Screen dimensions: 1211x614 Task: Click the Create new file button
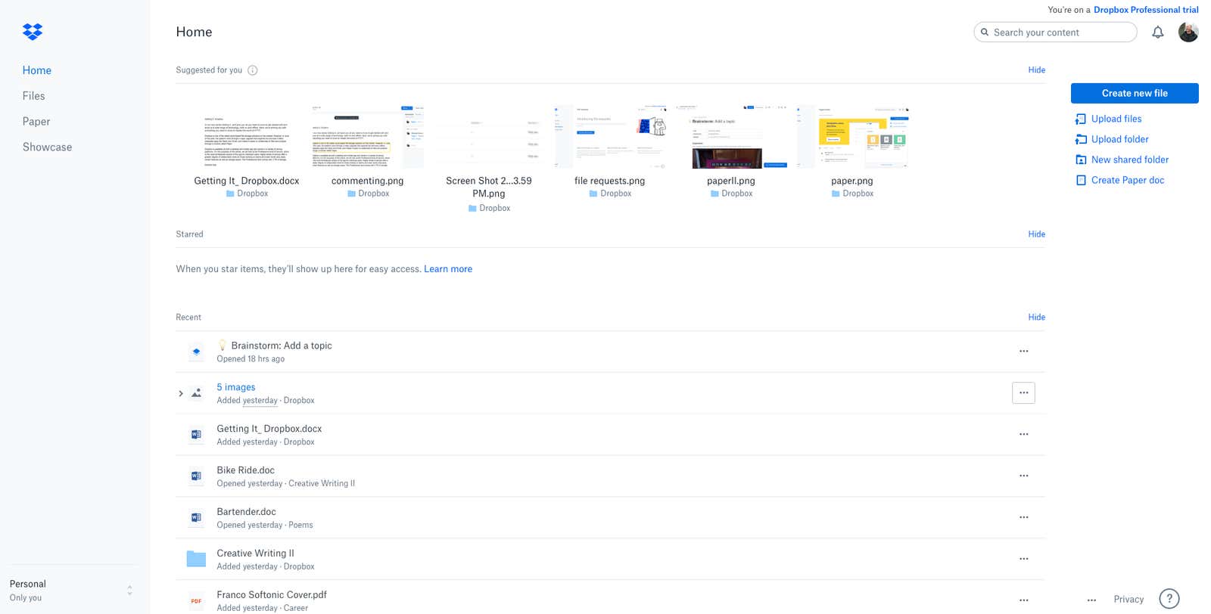coord(1135,93)
